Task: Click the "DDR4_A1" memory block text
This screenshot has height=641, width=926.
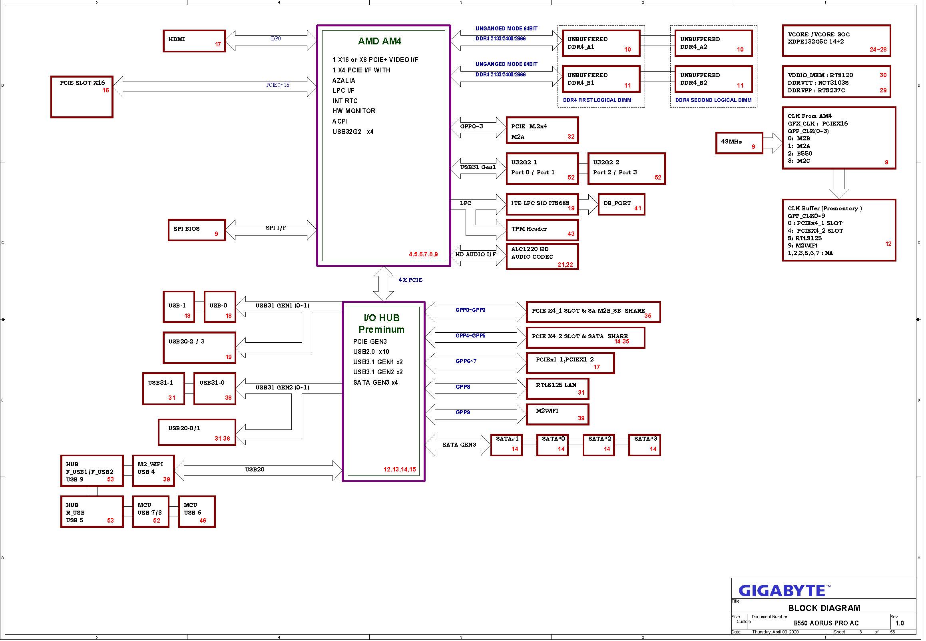Action: [581, 47]
